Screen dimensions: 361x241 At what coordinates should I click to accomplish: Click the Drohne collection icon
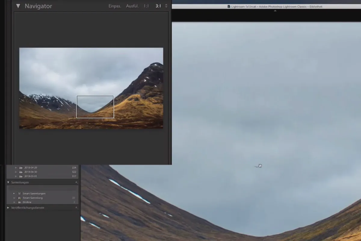[19, 202]
